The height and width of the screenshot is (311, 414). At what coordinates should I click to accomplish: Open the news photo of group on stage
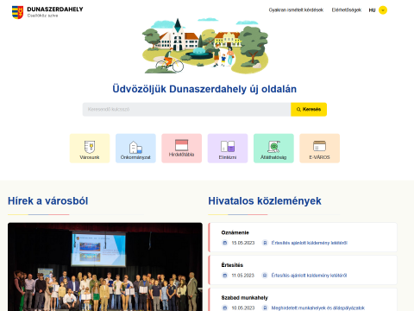105,267
